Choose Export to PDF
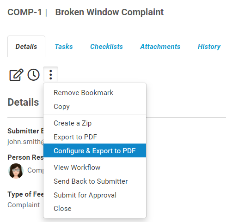226x222 pixels. [95, 137]
